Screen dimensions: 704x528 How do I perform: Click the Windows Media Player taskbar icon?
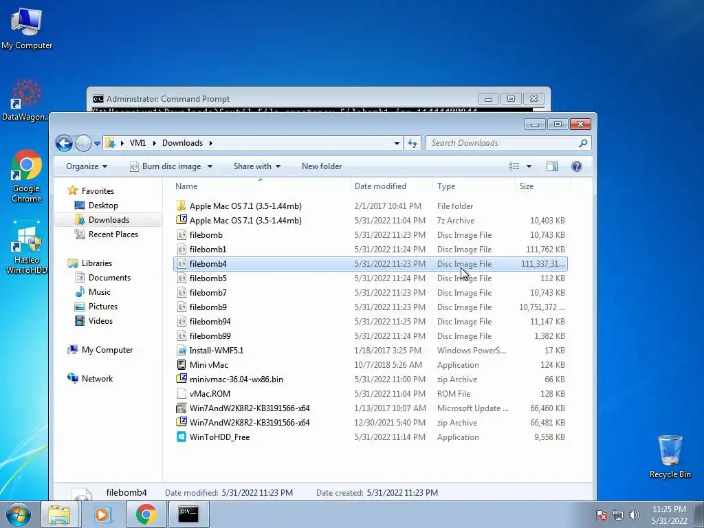102,514
